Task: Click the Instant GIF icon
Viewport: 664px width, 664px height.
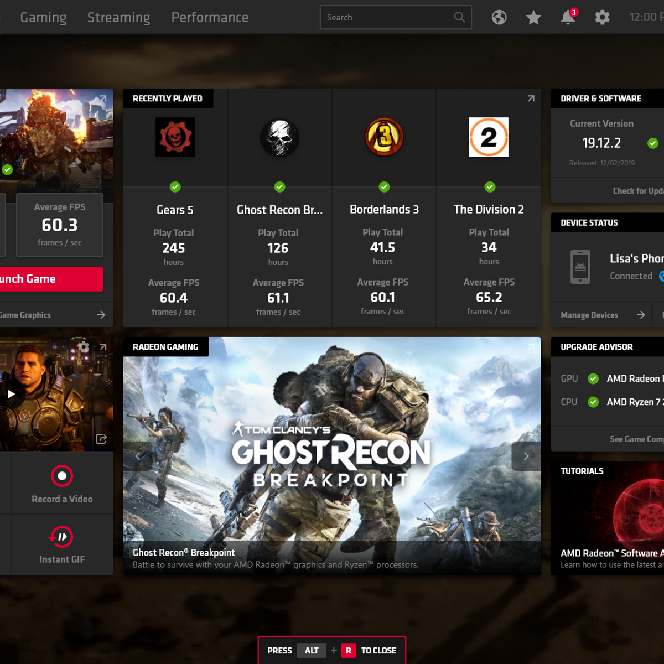Action: 62,537
